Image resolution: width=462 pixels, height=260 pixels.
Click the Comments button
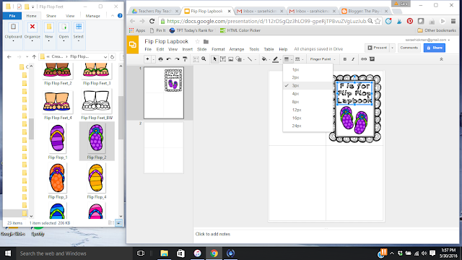click(x=409, y=48)
